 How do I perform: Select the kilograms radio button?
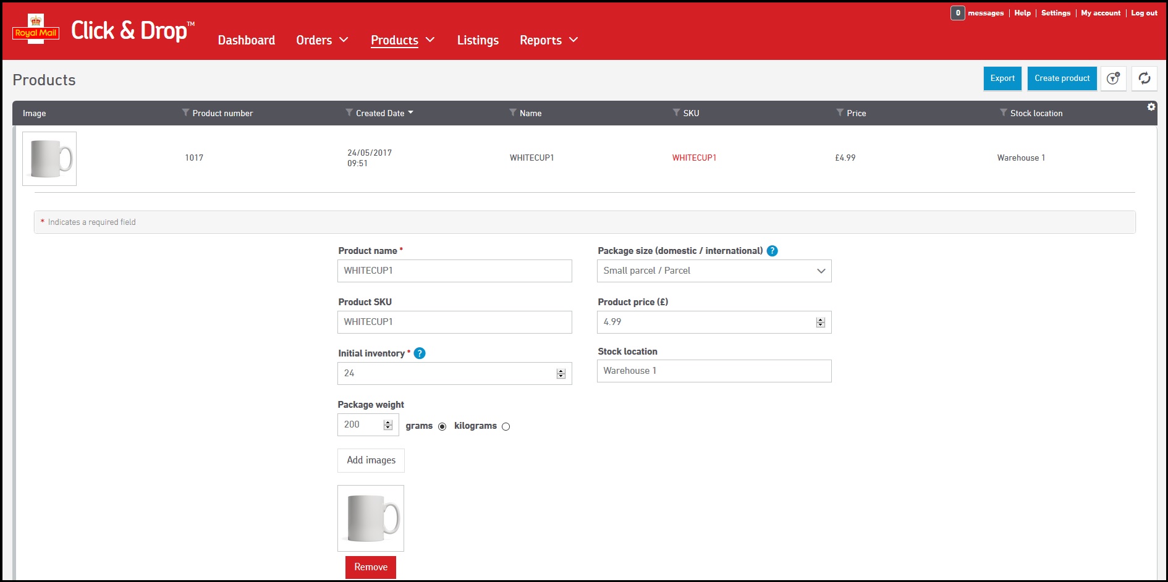click(506, 426)
